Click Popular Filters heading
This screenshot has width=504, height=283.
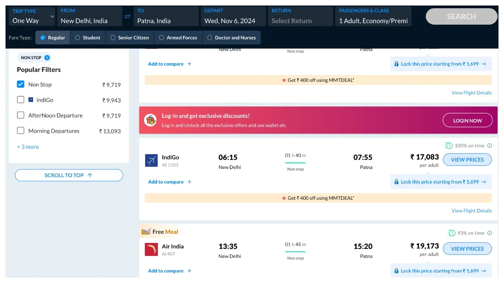[x=39, y=70]
